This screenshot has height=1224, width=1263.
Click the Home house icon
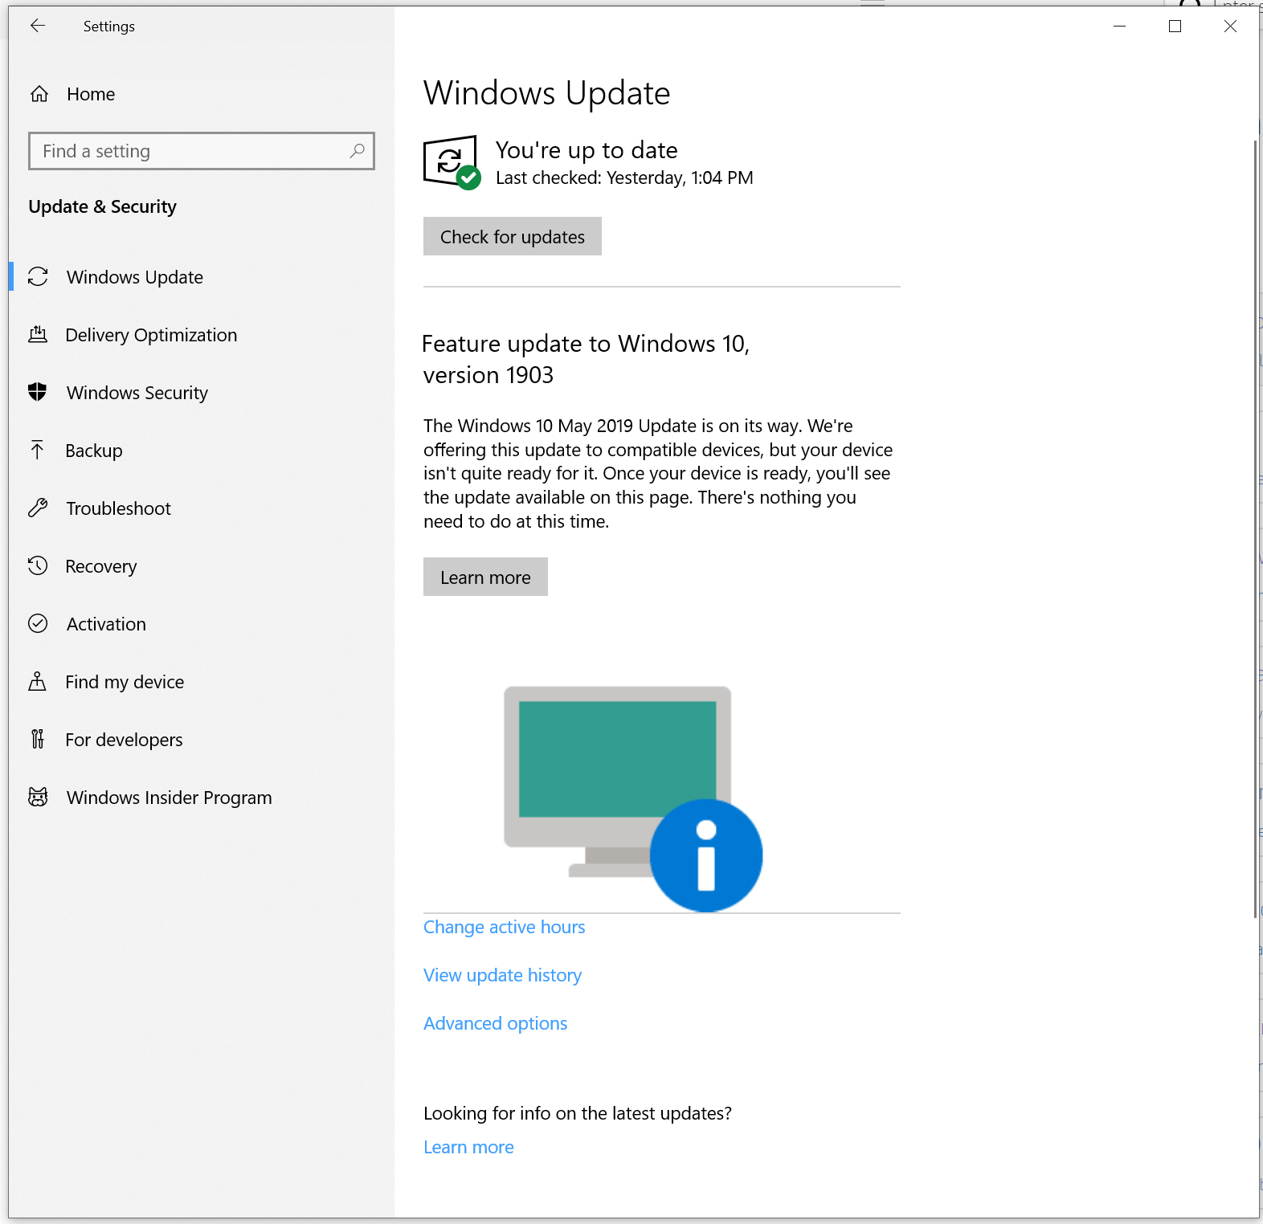pos(39,94)
